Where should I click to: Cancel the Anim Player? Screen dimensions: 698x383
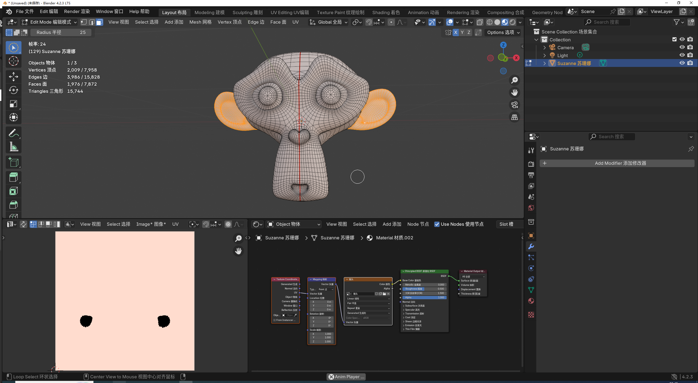pyautogui.click(x=331, y=377)
